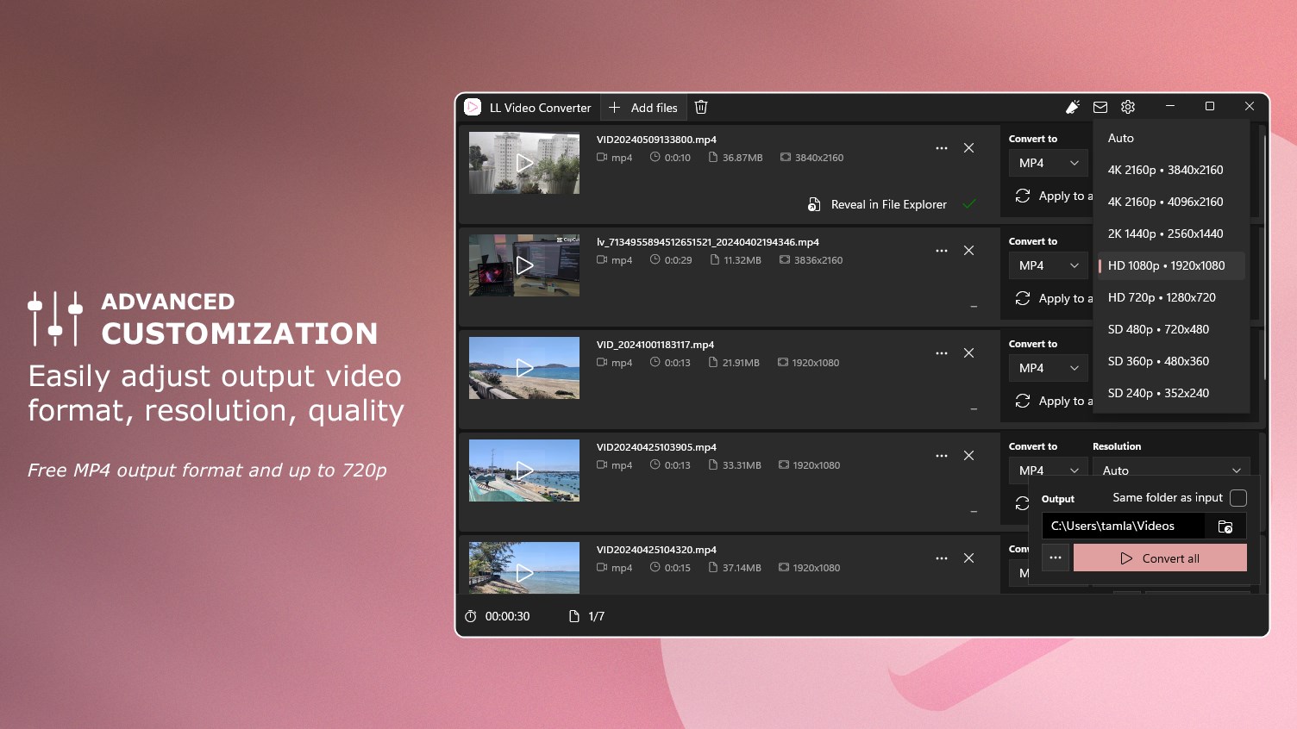Viewport: 1297px width, 729px height.
Task: Click the green checkmark on first video
Action: 969,204
